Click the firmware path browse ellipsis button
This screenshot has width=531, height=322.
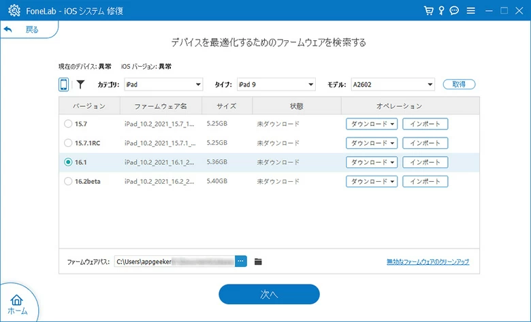[241, 261]
